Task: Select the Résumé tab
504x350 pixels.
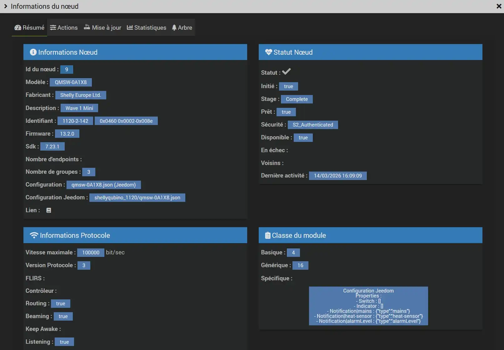Action: point(29,27)
